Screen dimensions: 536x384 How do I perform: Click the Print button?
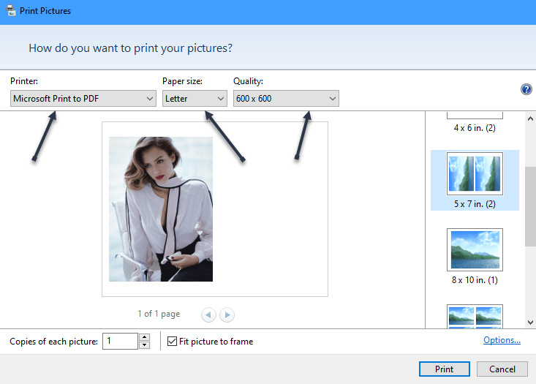click(x=444, y=369)
